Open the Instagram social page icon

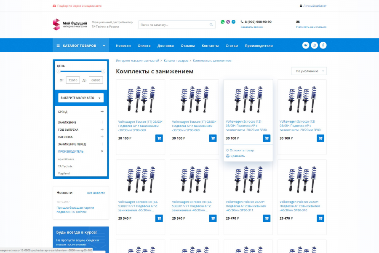[314, 45]
